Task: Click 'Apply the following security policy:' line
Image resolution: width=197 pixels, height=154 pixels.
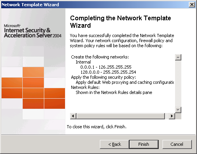Action: coord(103,77)
